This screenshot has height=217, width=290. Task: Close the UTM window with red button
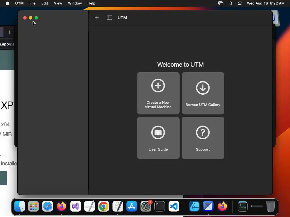point(25,18)
